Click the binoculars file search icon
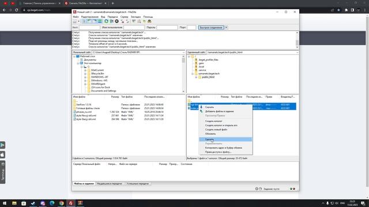Image resolution: width=369 pixels, height=207 pixels. [149, 21]
